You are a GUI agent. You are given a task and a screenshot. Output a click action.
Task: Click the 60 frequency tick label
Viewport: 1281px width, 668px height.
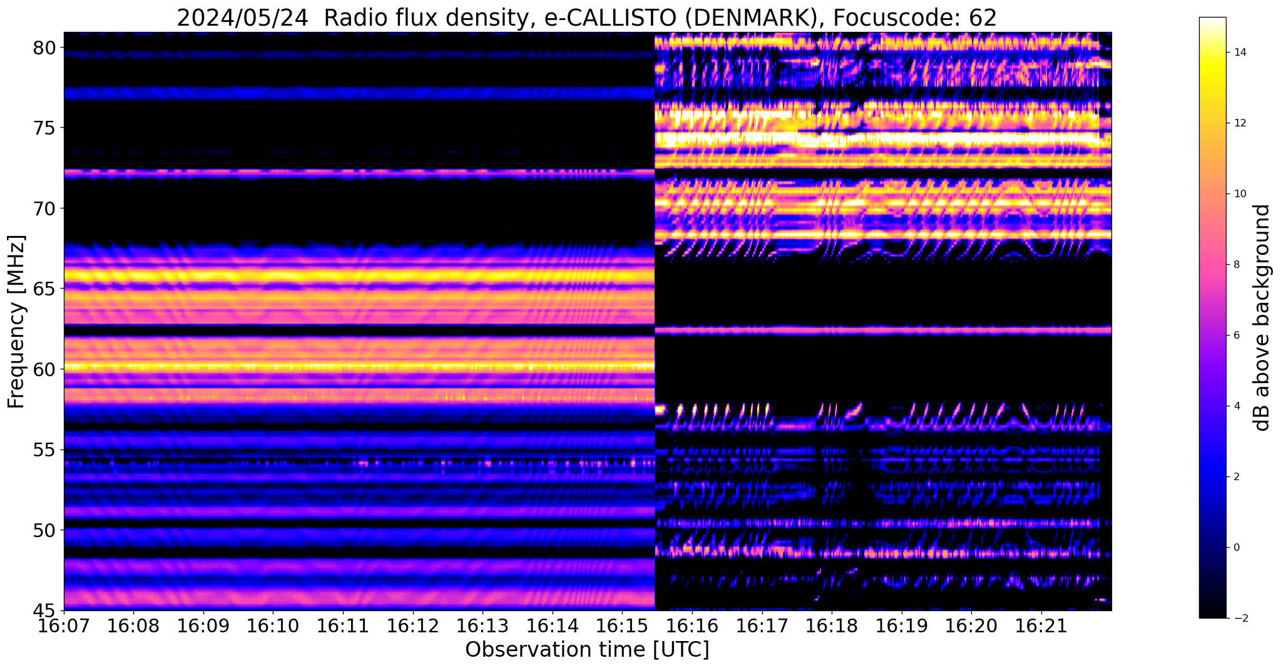[x=44, y=369]
